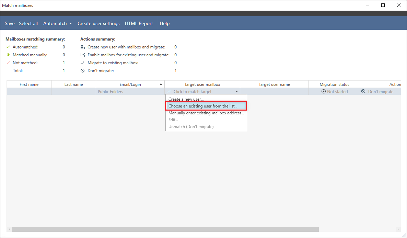
Task: Click the Don't migrate summary icon
Action: pos(83,71)
